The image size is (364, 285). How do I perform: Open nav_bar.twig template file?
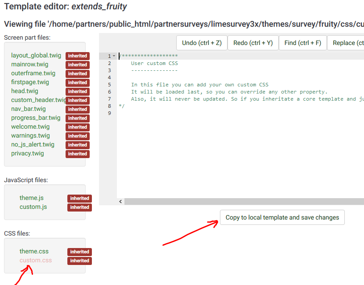tap(29, 109)
